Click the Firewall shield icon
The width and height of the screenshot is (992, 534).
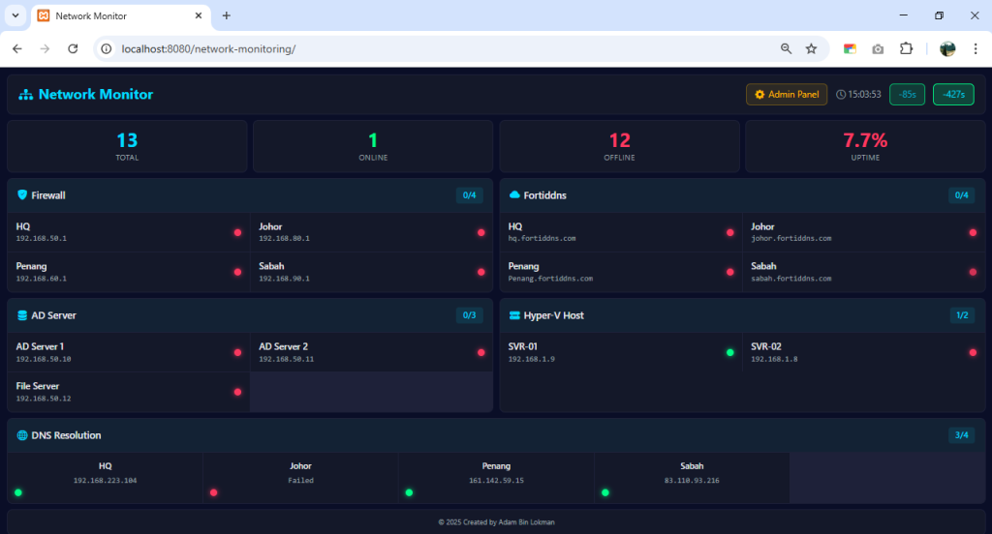point(22,194)
